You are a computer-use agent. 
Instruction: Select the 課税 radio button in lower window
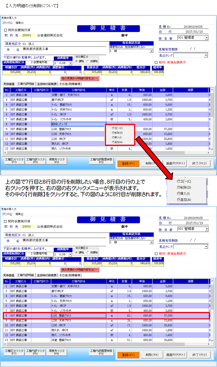coord(77,253)
